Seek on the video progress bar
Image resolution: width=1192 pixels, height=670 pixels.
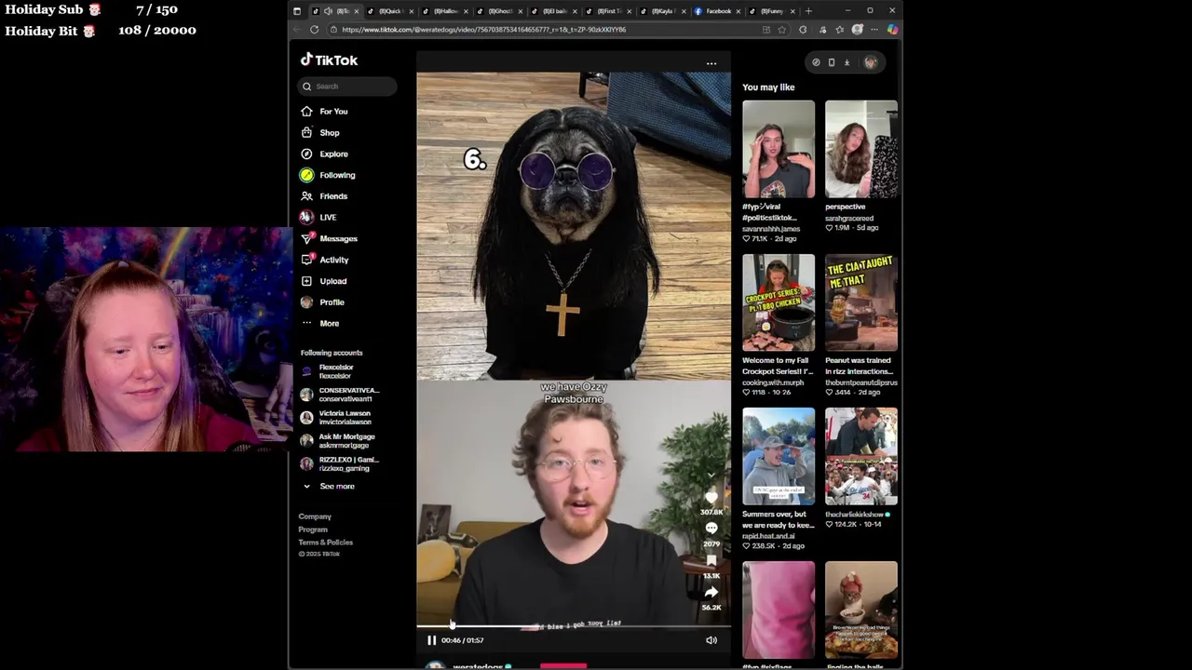[574, 626]
